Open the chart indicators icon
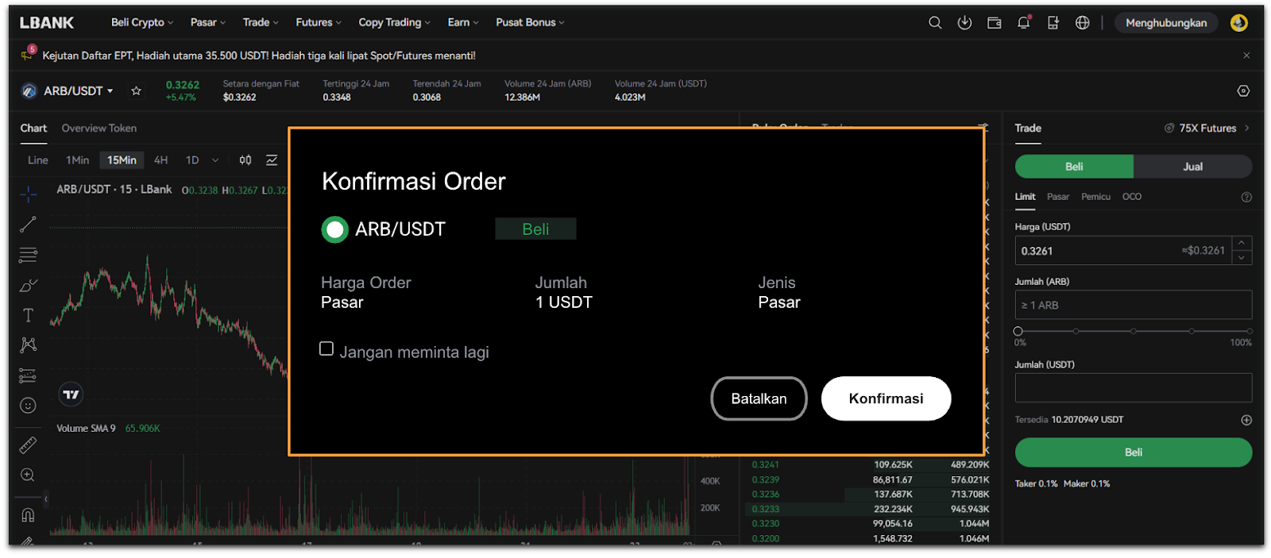1271x558 pixels. click(272, 160)
